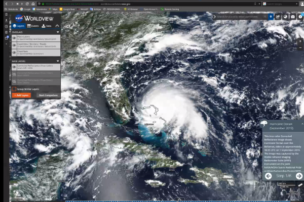Close the Hurricane Dorian tour card
This screenshot has height=202, width=304.
[302, 124]
